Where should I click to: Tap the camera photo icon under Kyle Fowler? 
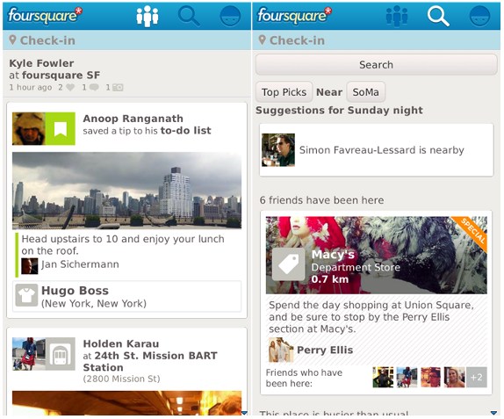(118, 88)
